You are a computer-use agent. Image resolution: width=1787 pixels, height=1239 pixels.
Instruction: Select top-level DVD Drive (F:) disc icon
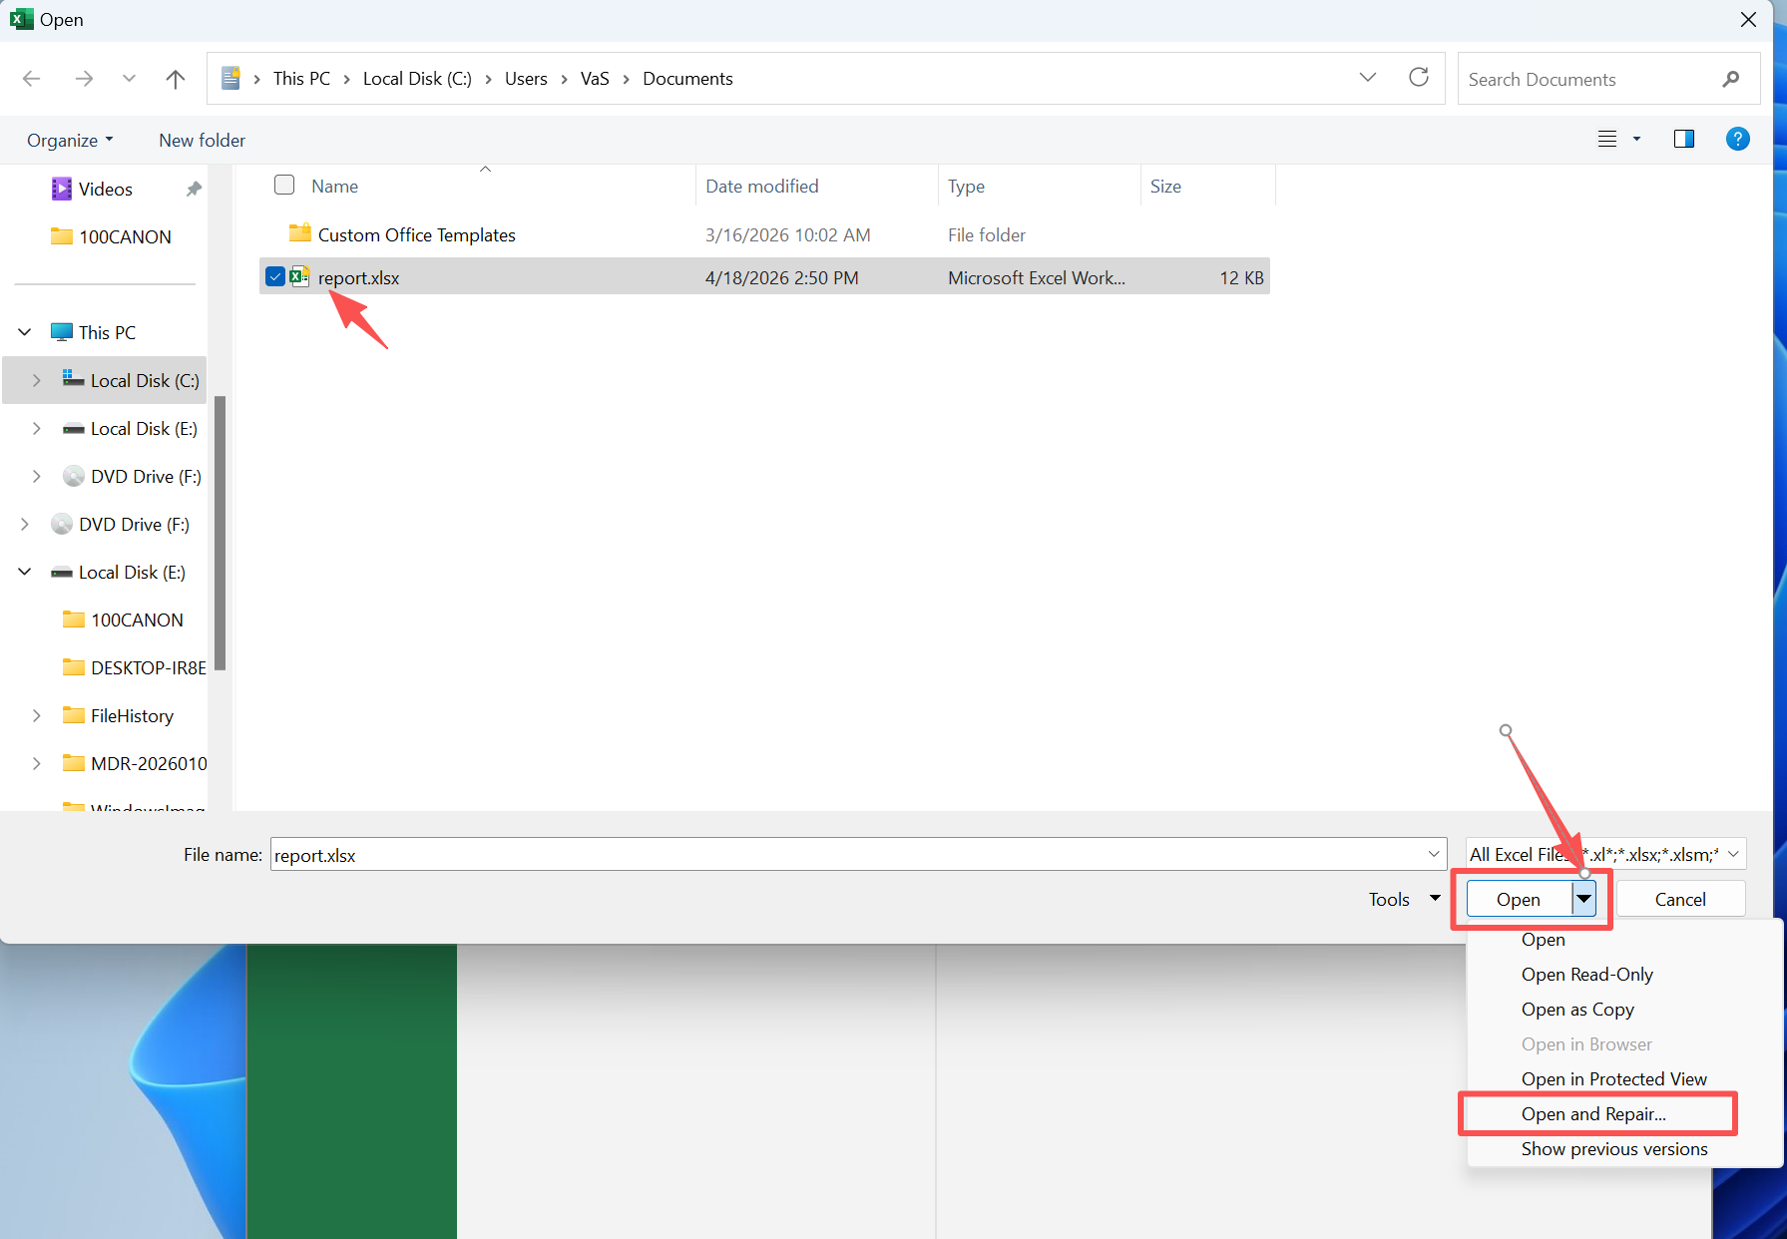62,524
